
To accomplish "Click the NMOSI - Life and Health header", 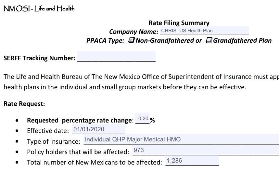I will pos(39,9).
